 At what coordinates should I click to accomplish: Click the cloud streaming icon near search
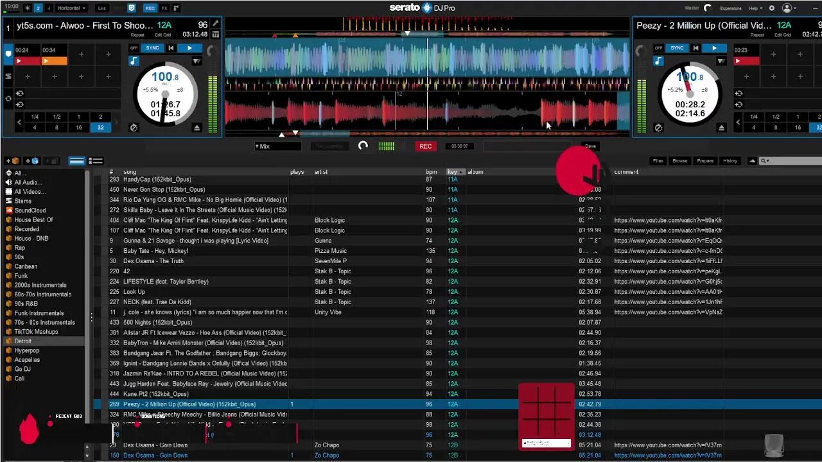752,161
